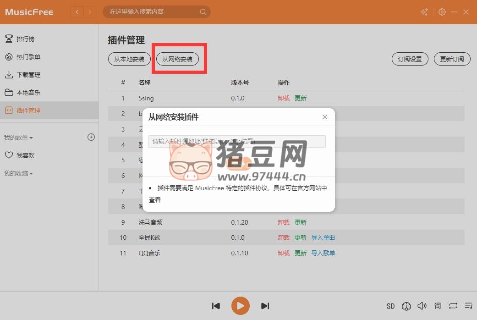Click the search box in the header
477x320 pixels.
click(x=156, y=12)
